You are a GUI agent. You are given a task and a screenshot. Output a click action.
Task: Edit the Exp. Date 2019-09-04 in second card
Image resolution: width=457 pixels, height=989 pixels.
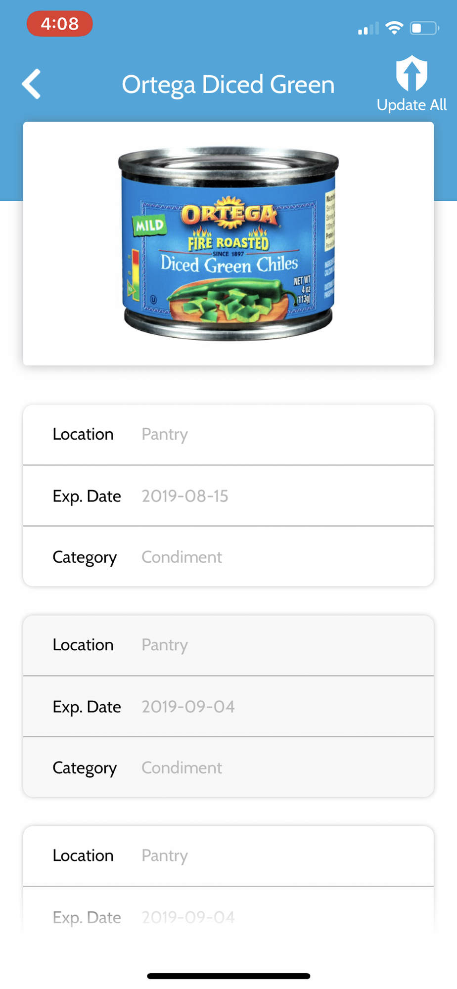point(228,707)
